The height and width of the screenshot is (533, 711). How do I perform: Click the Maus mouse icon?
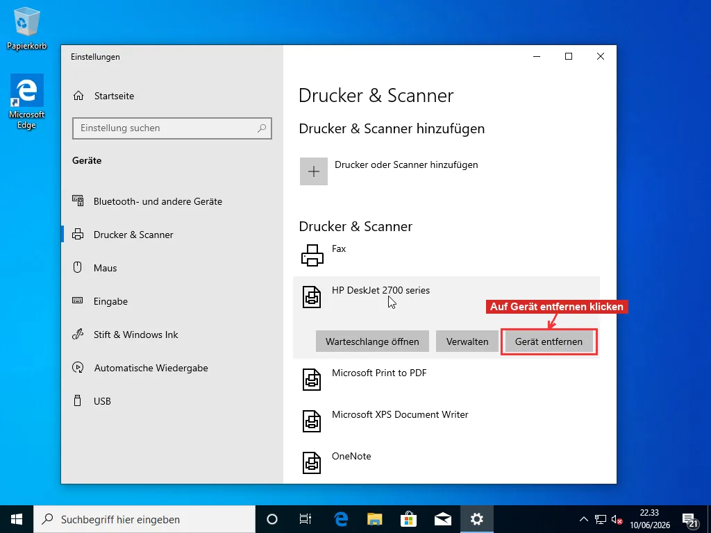coord(78,267)
